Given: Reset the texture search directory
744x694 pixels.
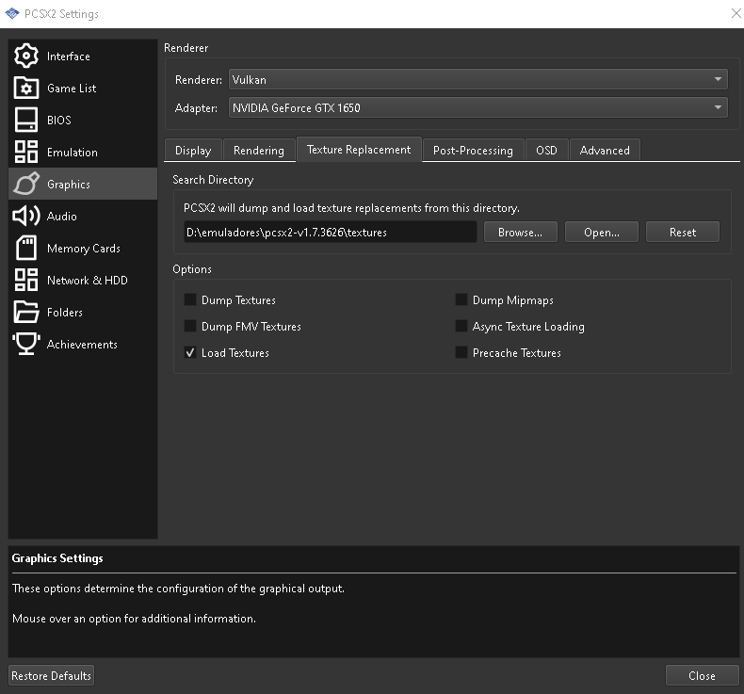Looking at the screenshot, I should point(683,232).
